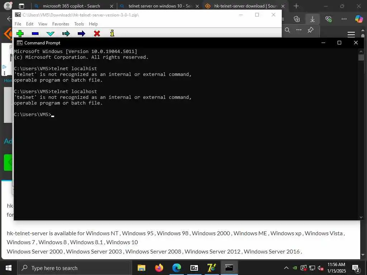367x275 pixels.
Task: Click the blue minus Extract icon in 7-Zip
Action: tap(35, 34)
